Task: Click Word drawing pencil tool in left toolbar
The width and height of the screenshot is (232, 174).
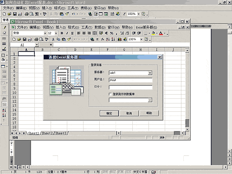Action: 4,28
